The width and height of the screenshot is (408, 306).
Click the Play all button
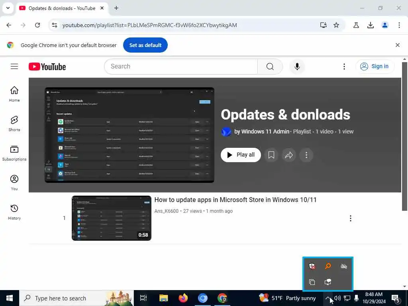click(241, 155)
